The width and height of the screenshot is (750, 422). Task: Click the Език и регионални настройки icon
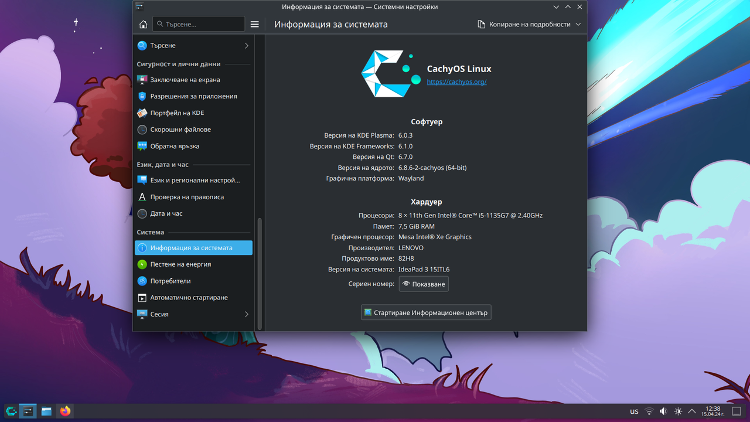[x=142, y=181]
